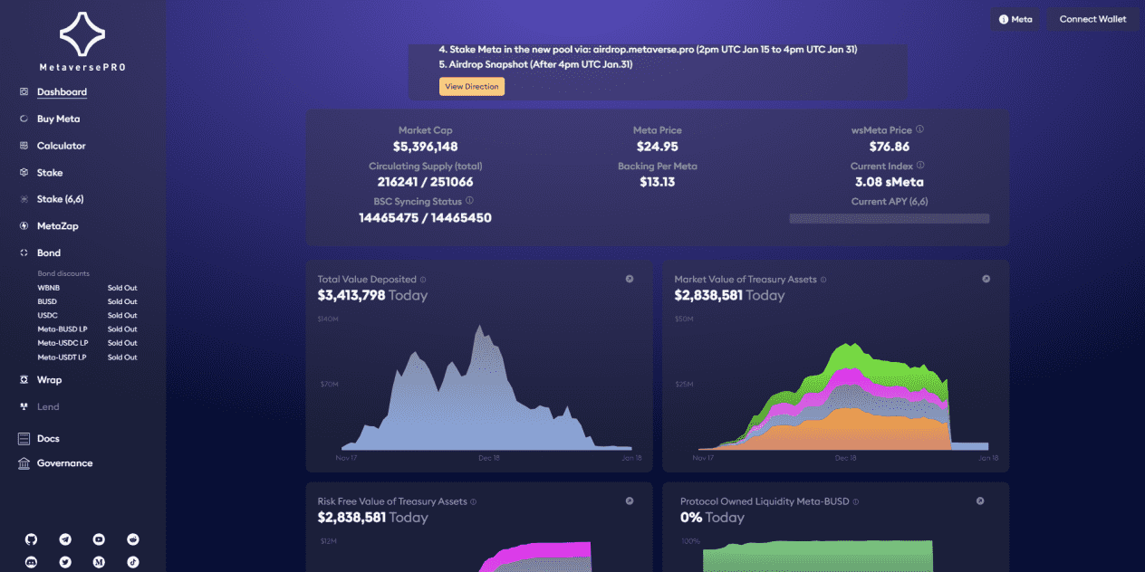Open the Calculator page
The height and width of the screenshot is (572, 1145).
(x=62, y=146)
